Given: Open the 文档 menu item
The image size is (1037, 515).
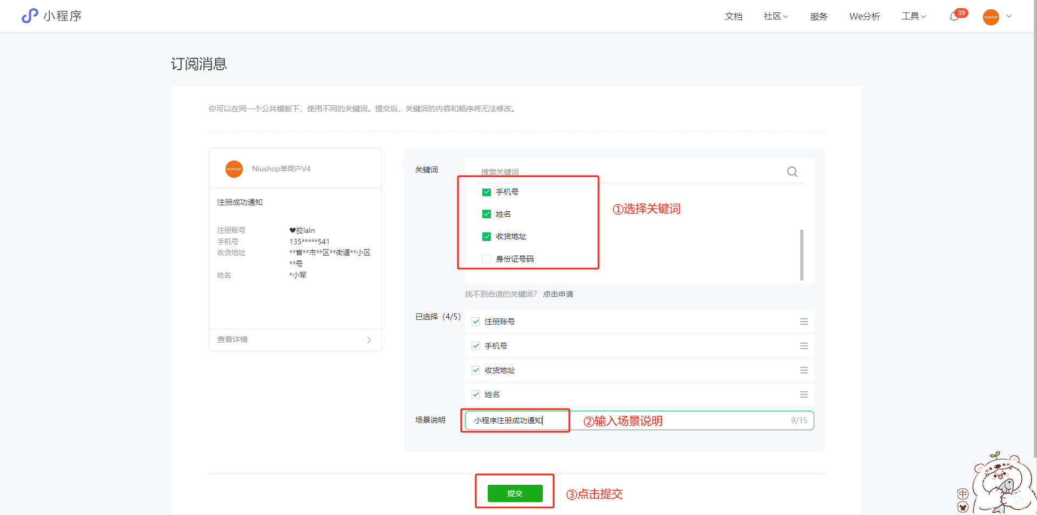Looking at the screenshot, I should click(x=733, y=16).
